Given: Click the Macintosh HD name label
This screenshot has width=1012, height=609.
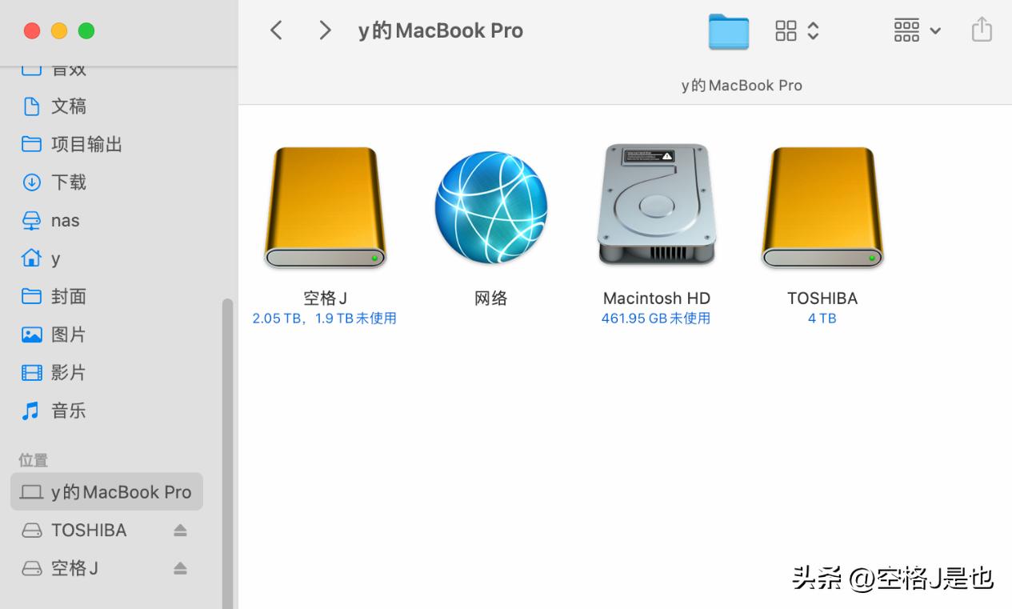Looking at the screenshot, I should [x=657, y=298].
